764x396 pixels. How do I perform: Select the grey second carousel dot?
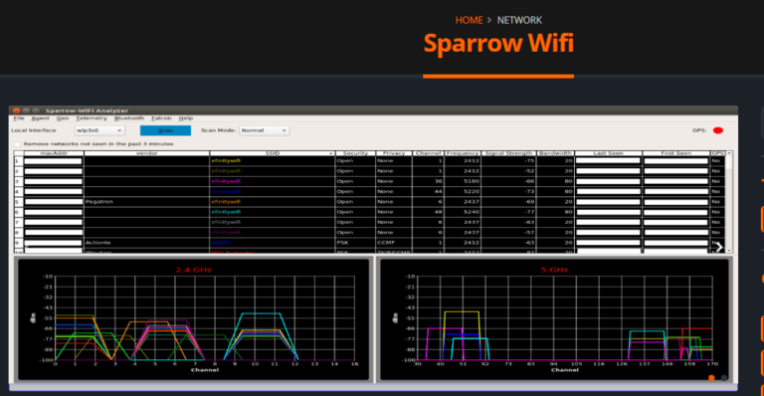point(724,378)
